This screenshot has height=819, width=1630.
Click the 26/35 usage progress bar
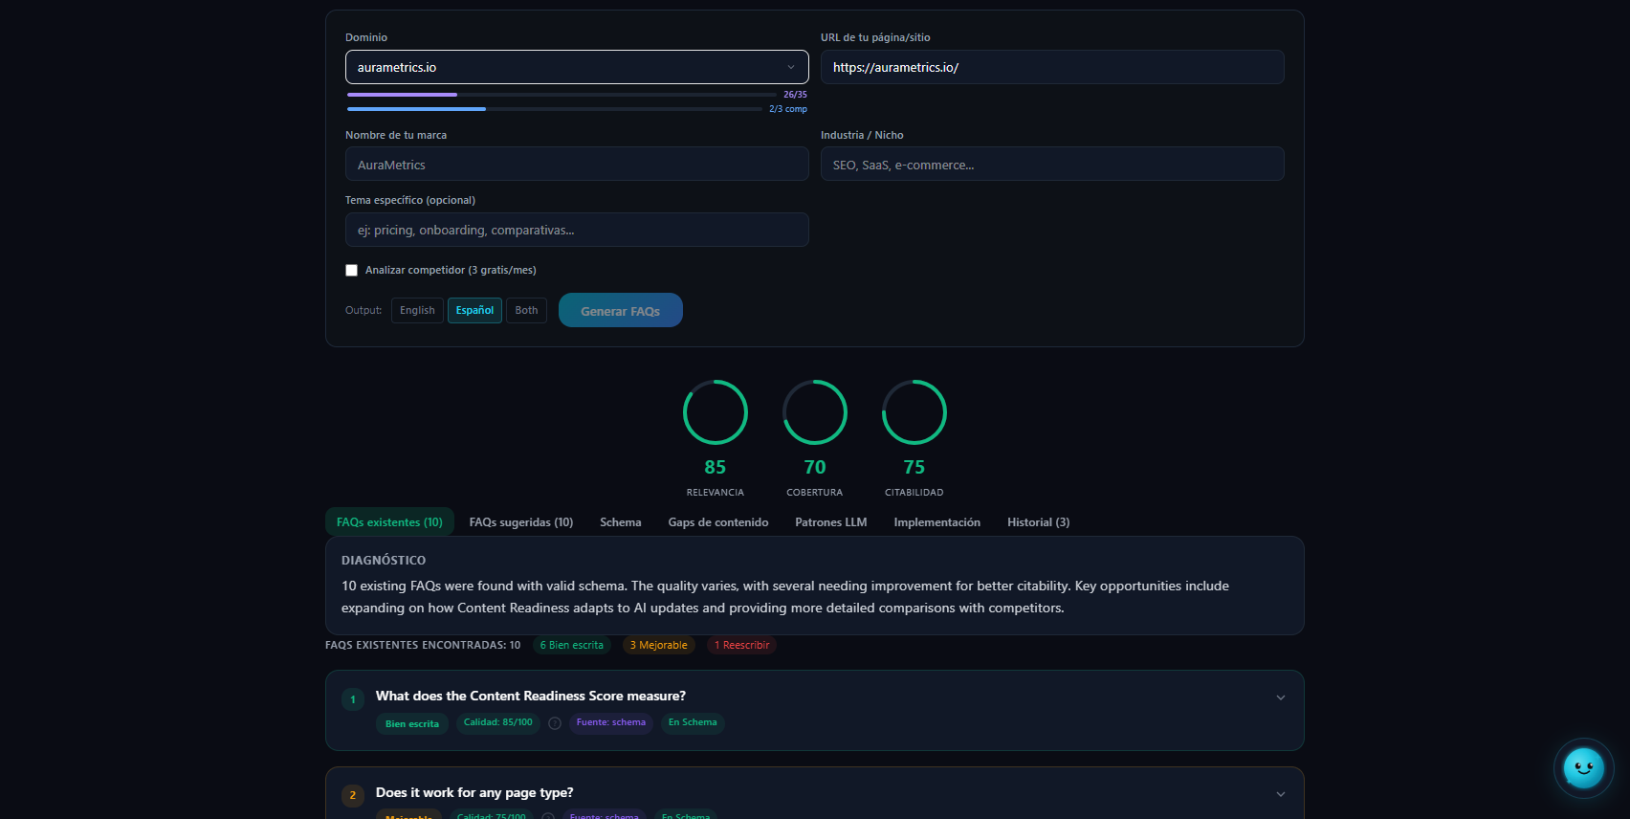[x=562, y=95]
